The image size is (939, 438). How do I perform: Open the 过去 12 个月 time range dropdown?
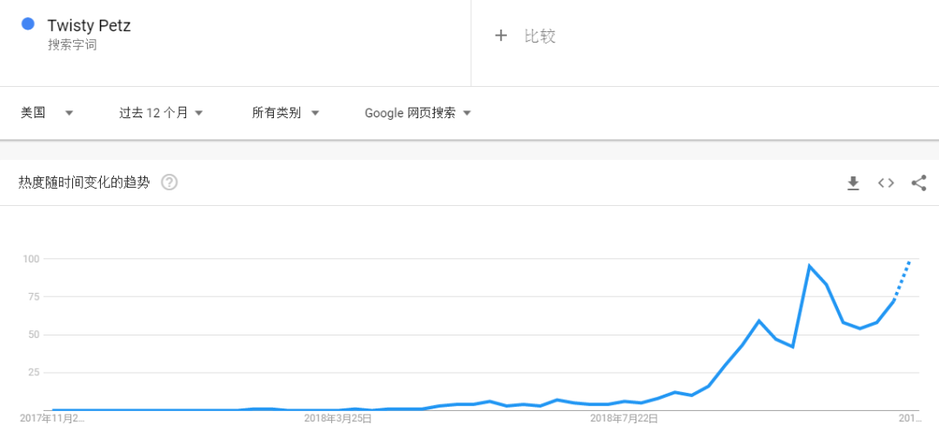[x=161, y=113]
